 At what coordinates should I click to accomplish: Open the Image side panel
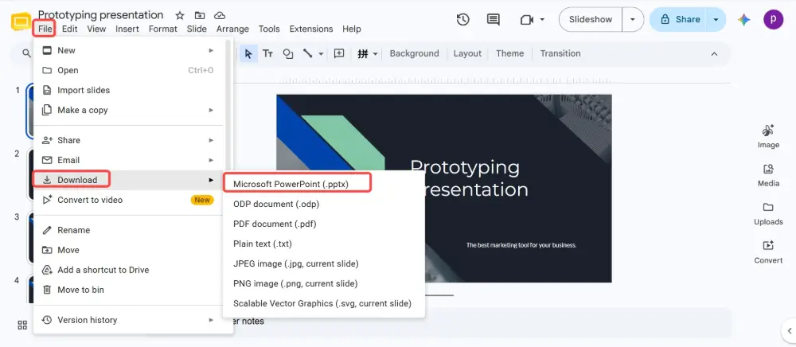pyautogui.click(x=768, y=137)
